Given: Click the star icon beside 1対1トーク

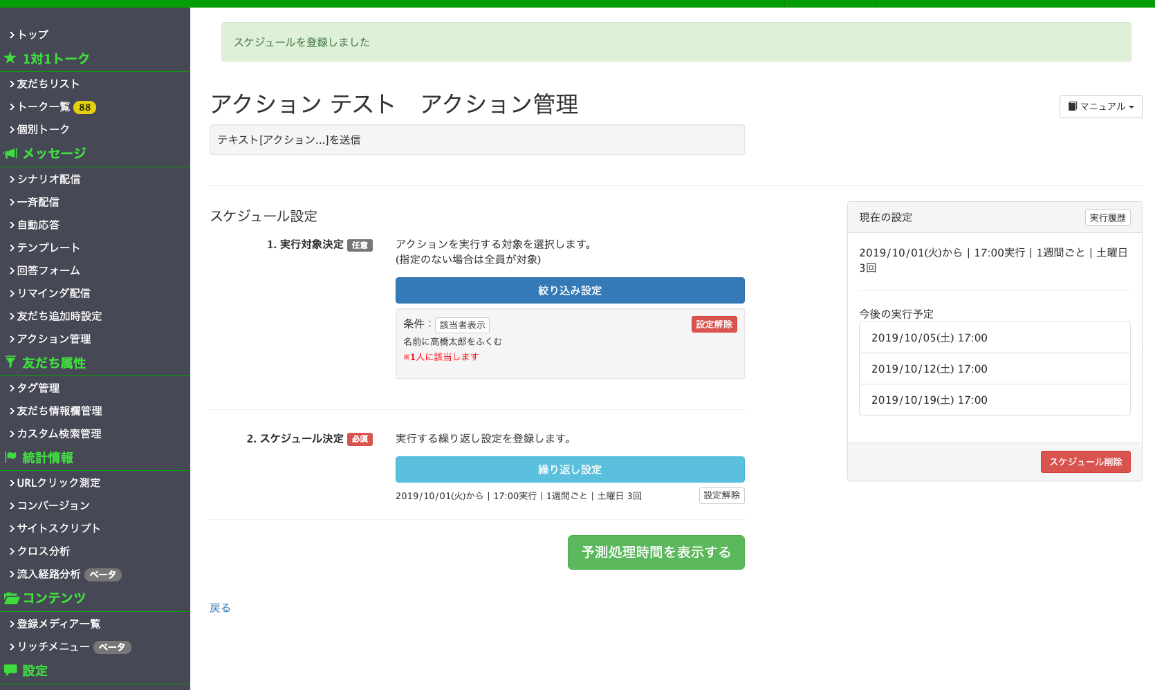Looking at the screenshot, I should pos(10,58).
